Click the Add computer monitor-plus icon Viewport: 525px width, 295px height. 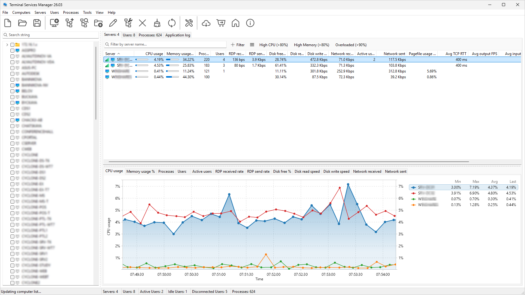point(55,23)
